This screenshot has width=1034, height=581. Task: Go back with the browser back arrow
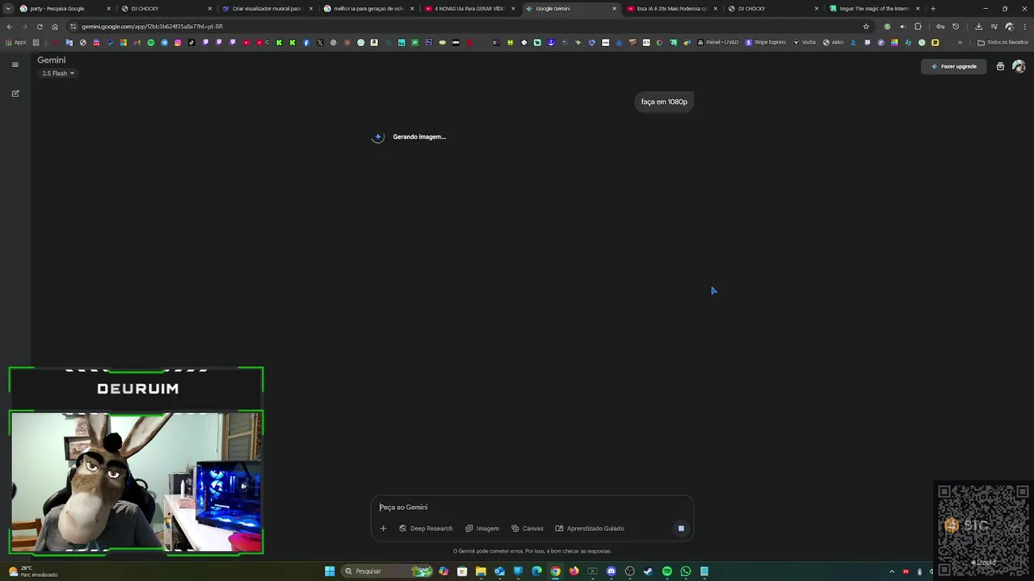point(10,27)
